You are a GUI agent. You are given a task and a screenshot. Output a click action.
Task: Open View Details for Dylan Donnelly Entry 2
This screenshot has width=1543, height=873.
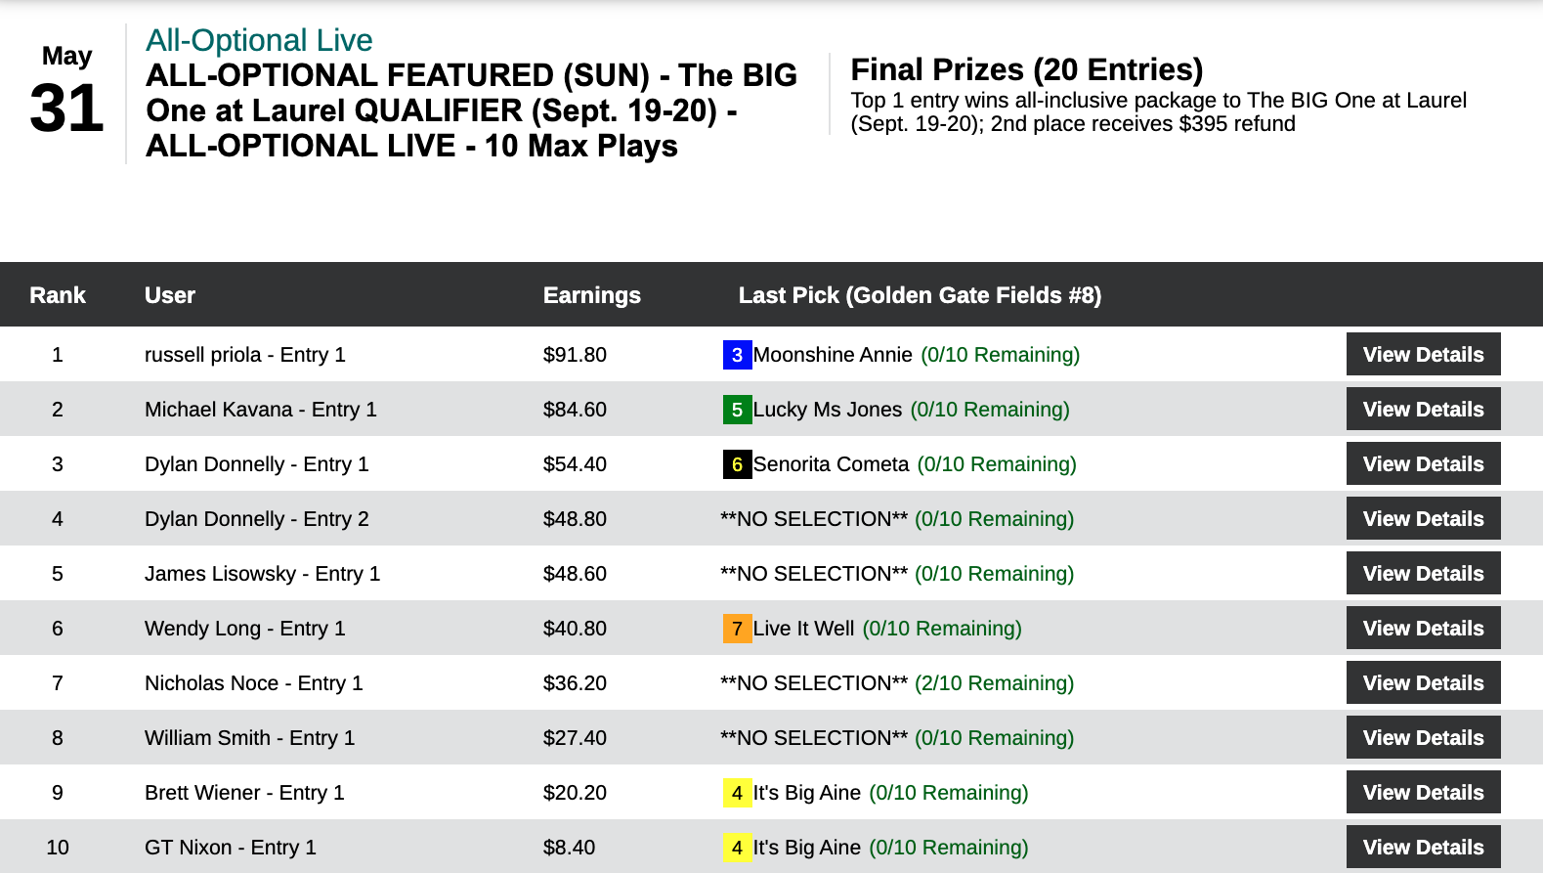click(1423, 519)
